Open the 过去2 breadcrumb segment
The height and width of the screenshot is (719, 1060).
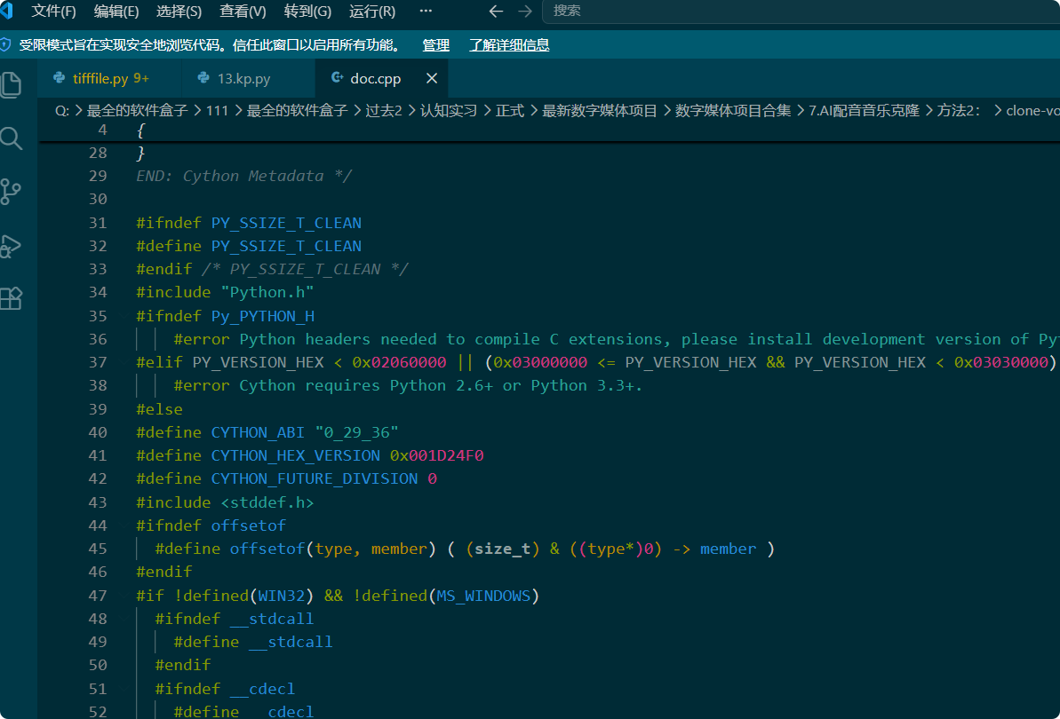(383, 111)
